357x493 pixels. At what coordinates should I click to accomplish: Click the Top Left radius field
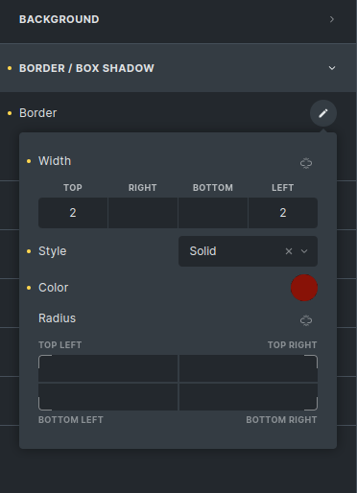tap(108, 368)
